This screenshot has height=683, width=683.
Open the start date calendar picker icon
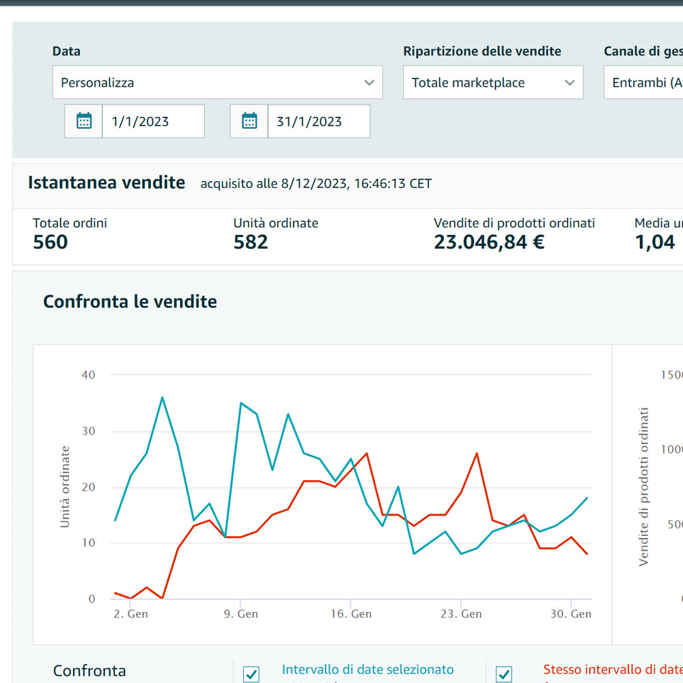click(84, 122)
